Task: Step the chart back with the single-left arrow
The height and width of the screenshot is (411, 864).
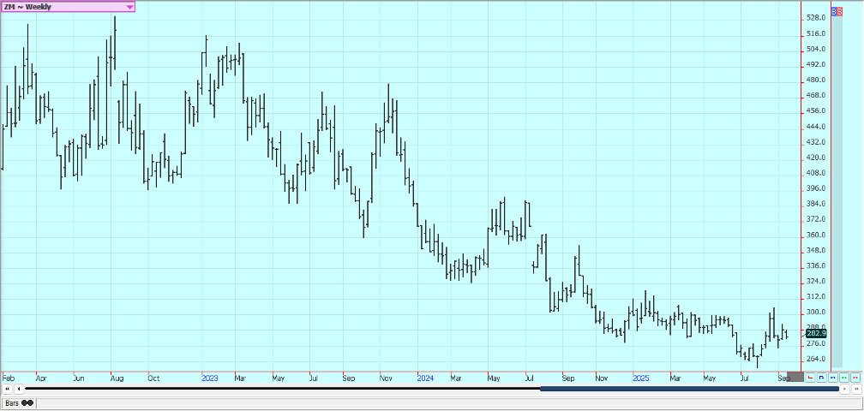Action: (x=19, y=389)
